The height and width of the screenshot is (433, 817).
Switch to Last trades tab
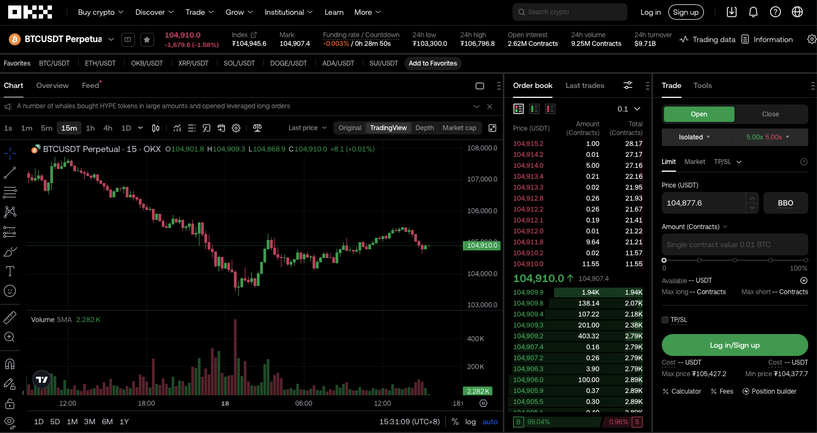coord(585,85)
